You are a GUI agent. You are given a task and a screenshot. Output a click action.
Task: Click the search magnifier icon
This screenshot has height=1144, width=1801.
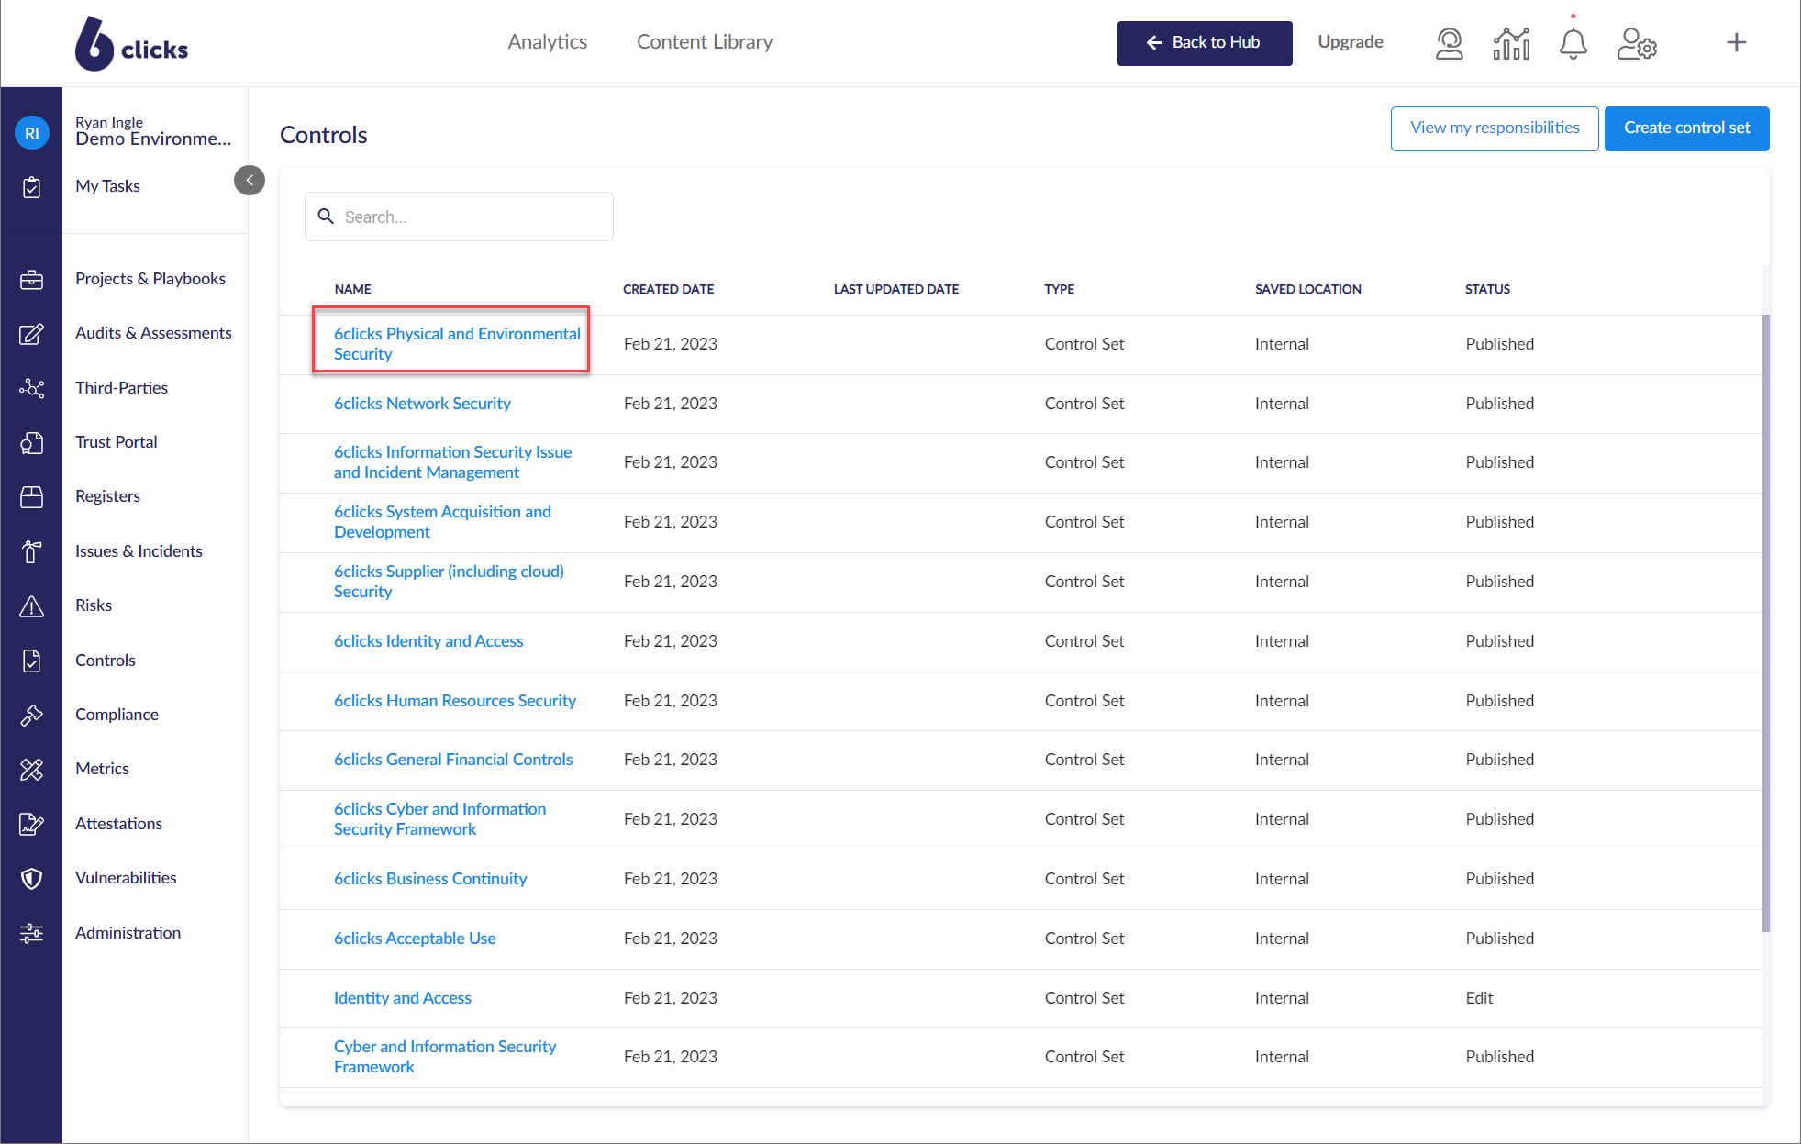[x=326, y=217]
